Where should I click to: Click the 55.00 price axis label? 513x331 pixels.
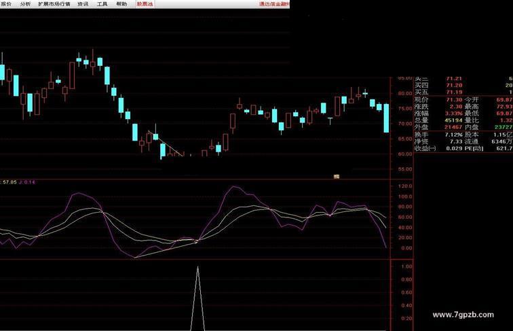click(405, 169)
